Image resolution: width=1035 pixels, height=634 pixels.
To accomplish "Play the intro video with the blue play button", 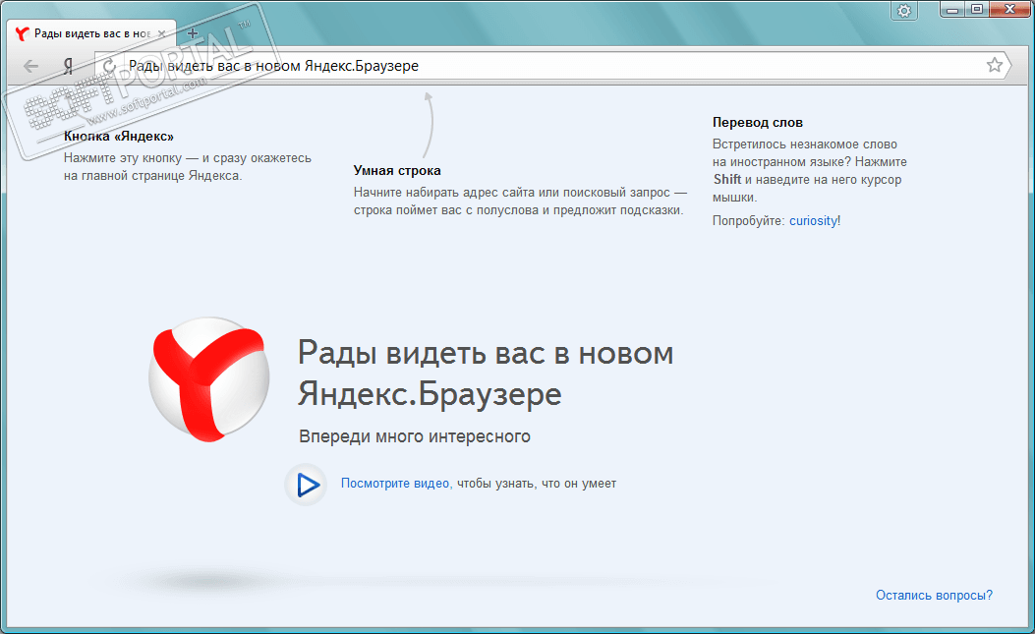I will point(306,485).
